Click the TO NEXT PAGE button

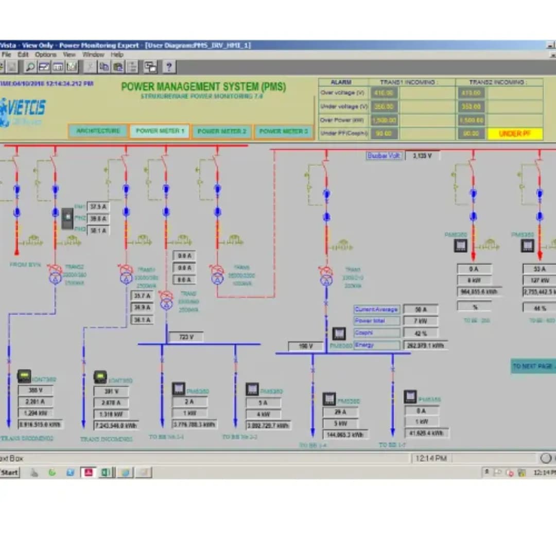pos(533,366)
